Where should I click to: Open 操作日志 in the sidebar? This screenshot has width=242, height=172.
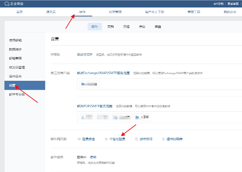(15, 76)
